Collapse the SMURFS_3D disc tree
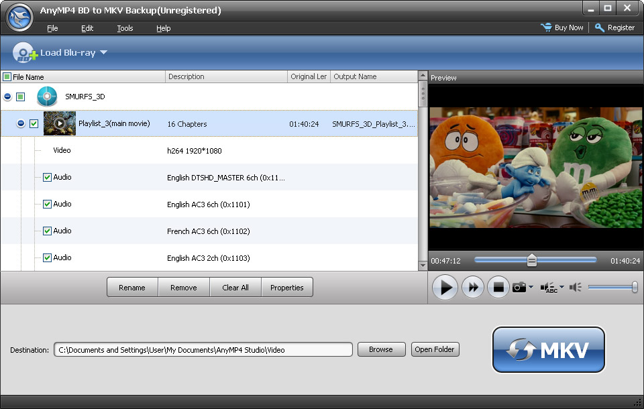Image resolution: width=644 pixels, height=409 pixels. tap(7, 97)
